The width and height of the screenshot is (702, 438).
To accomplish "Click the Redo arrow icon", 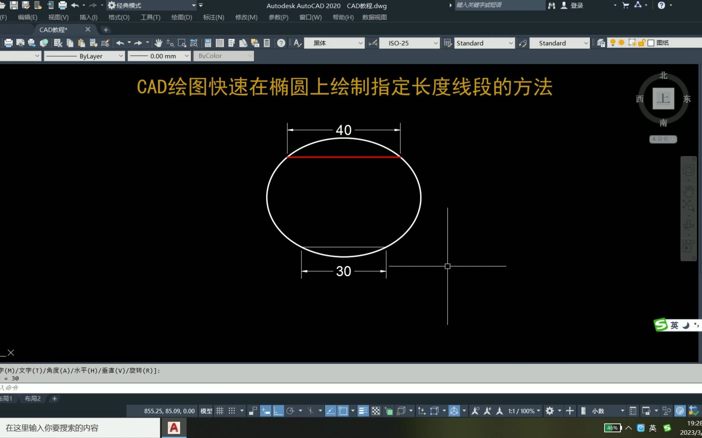I will tap(138, 43).
